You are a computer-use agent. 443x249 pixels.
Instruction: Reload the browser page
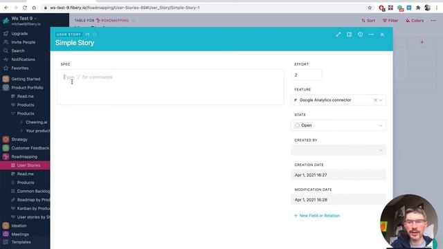(25, 8)
